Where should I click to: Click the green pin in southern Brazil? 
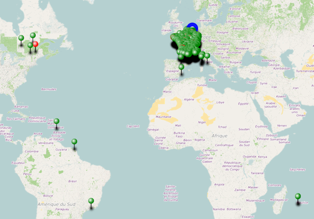(x=91, y=201)
